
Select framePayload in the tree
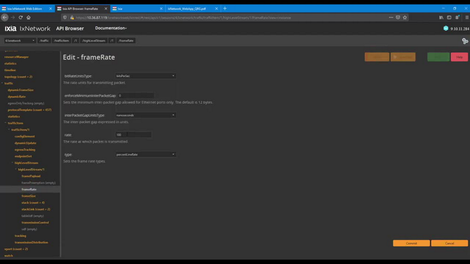point(31,176)
